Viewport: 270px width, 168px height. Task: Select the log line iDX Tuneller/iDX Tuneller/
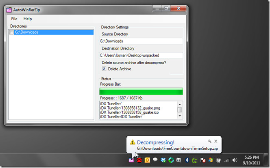pyautogui.click(x=121, y=116)
